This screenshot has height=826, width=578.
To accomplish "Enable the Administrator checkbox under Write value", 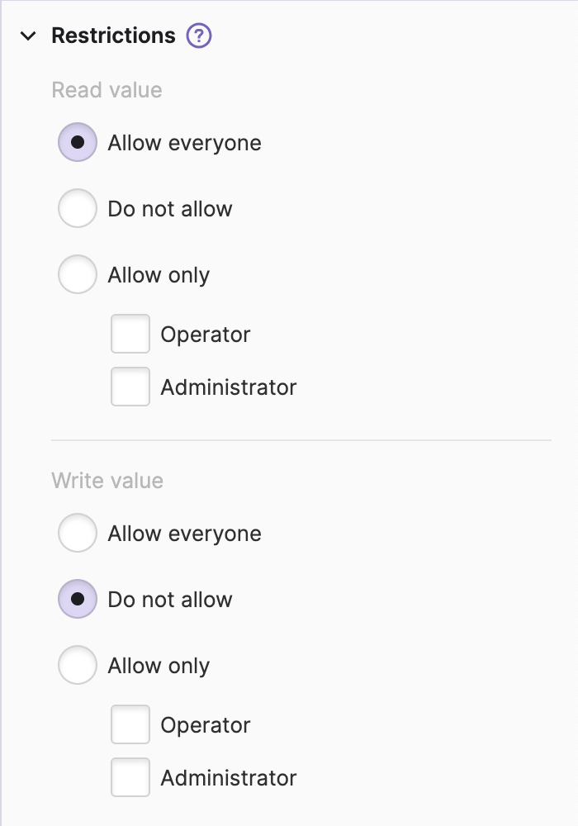I will point(130,777).
